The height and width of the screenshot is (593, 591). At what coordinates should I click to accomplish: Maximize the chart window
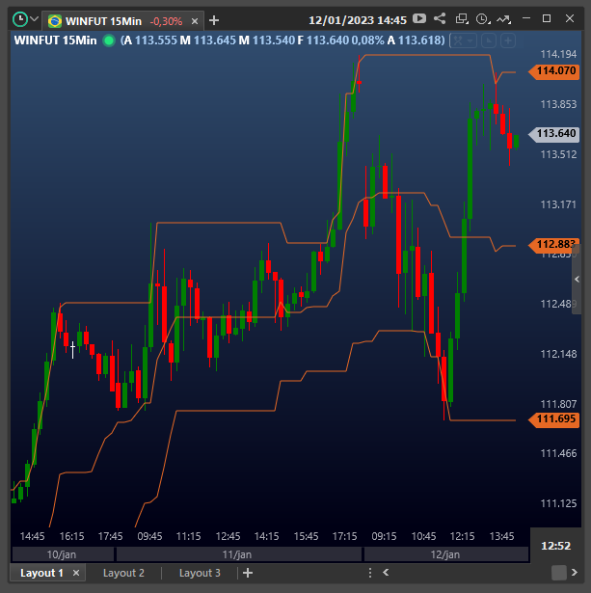[x=547, y=18]
